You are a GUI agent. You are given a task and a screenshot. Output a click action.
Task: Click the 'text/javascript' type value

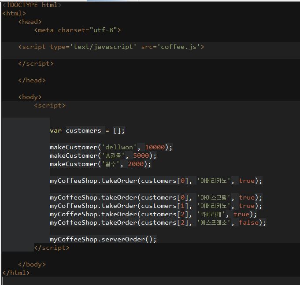pyautogui.click(x=103, y=47)
